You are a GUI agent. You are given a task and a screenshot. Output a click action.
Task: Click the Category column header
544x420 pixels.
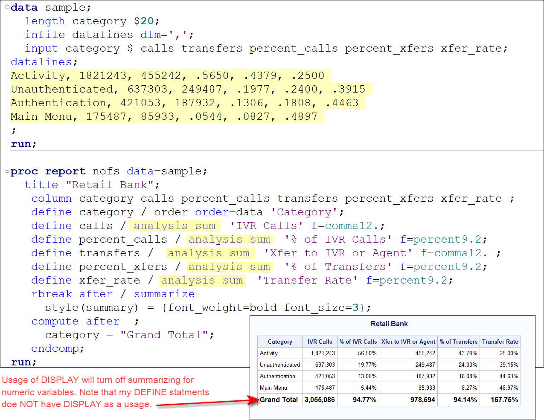(280, 342)
